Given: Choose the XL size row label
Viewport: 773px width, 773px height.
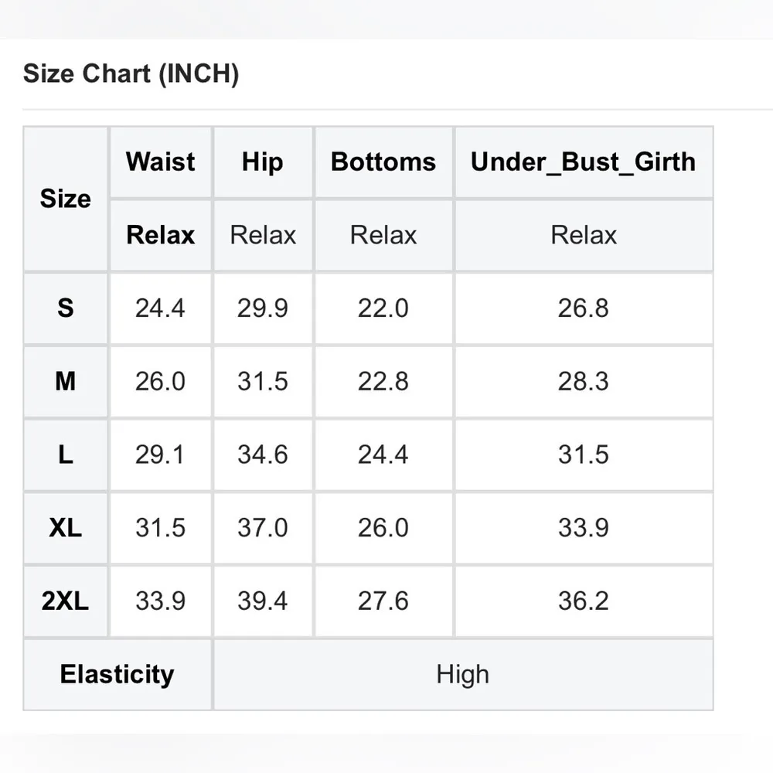Looking at the screenshot, I should click(66, 528).
